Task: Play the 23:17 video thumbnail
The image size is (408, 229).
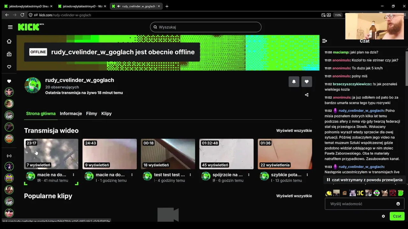Action: [x=51, y=154]
